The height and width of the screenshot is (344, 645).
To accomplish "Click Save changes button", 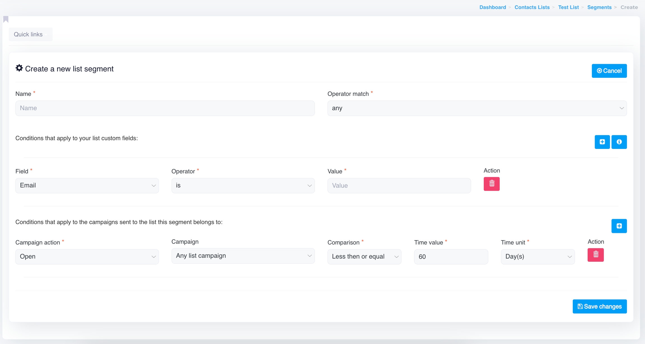I will (x=599, y=306).
